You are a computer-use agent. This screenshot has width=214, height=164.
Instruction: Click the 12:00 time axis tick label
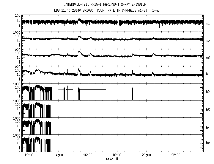[x=29, y=155]
